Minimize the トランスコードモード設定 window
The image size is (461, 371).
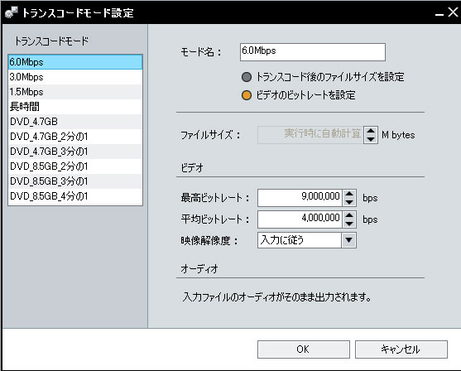tap(439, 12)
